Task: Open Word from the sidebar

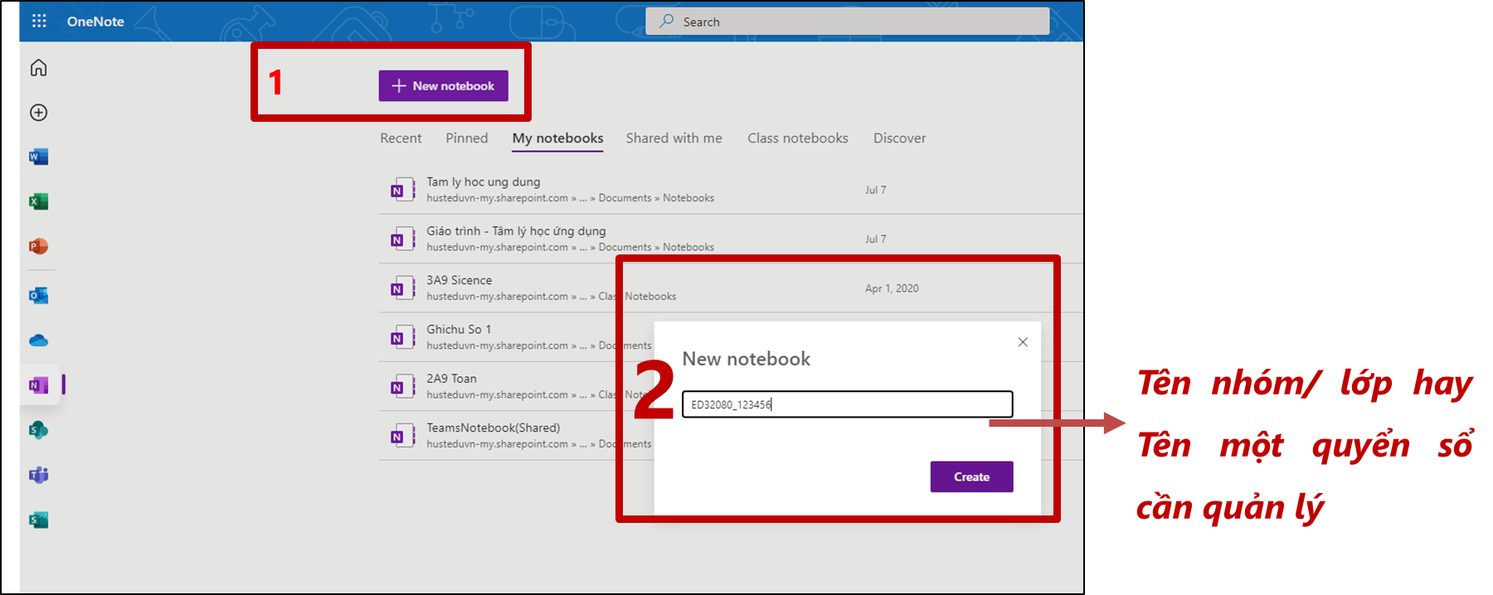Action: click(x=39, y=157)
